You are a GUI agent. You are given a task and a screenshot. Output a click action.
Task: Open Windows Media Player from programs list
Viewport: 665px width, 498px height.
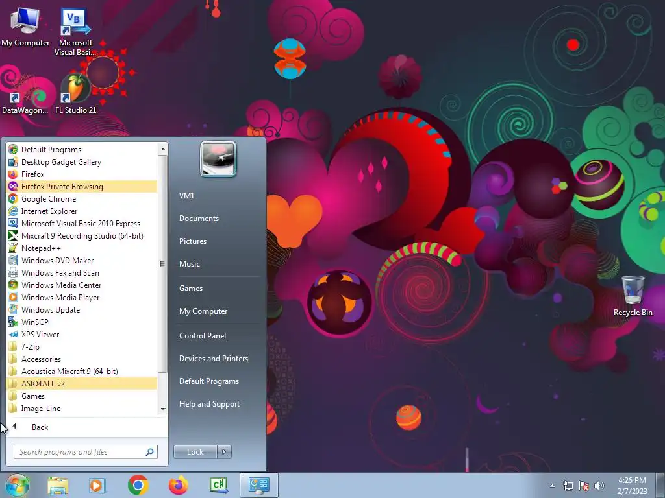(82, 297)
